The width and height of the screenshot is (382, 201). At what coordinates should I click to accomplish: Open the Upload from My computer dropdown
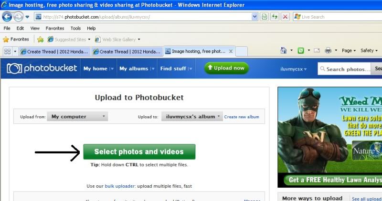click(x=77, y=116)
